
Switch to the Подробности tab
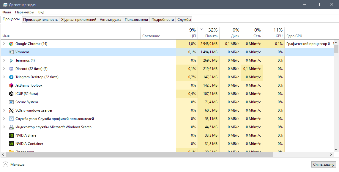pos(163,20)
